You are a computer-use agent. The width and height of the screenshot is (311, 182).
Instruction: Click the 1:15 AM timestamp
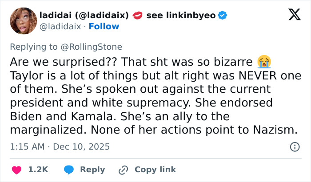point(28,146)
